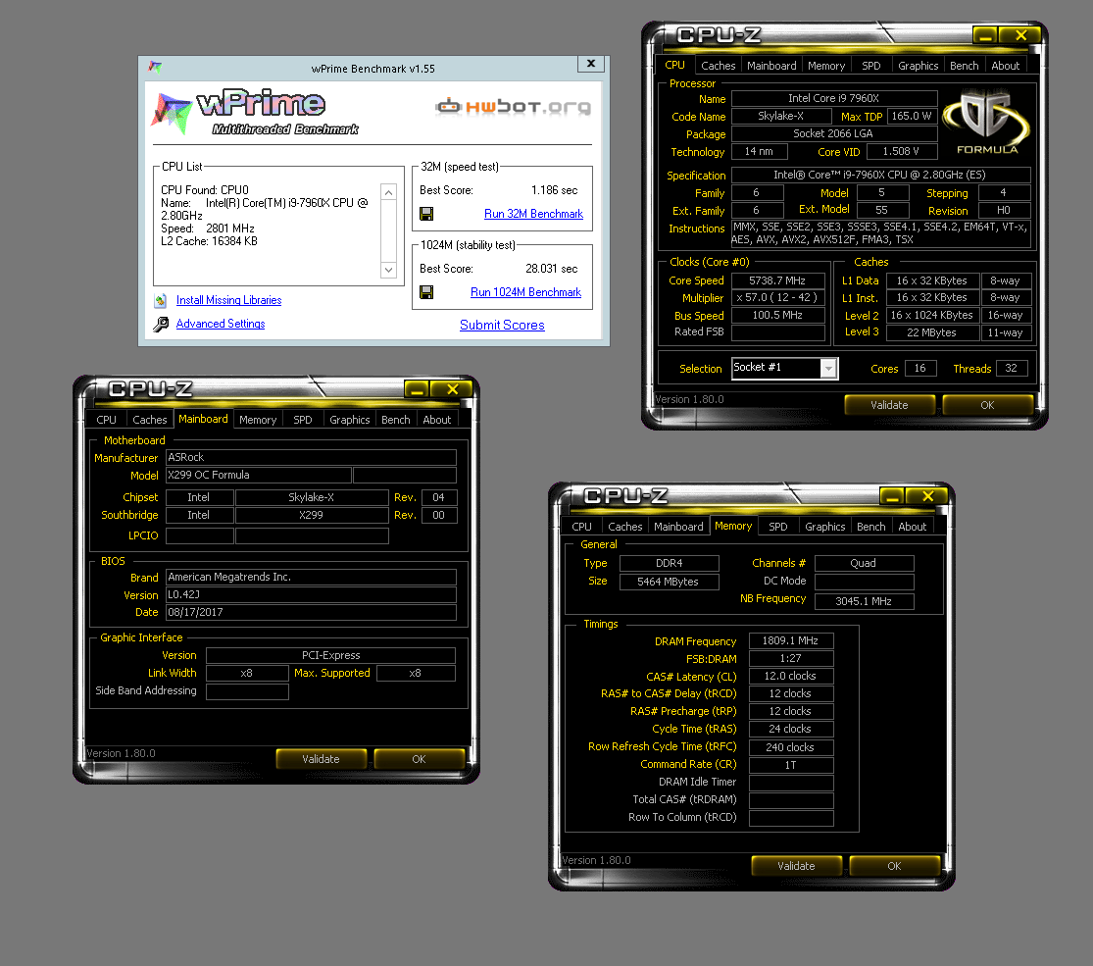
Task: Click the save icon beside Run 32M Benchmark
Action: [x=425, y=214]
